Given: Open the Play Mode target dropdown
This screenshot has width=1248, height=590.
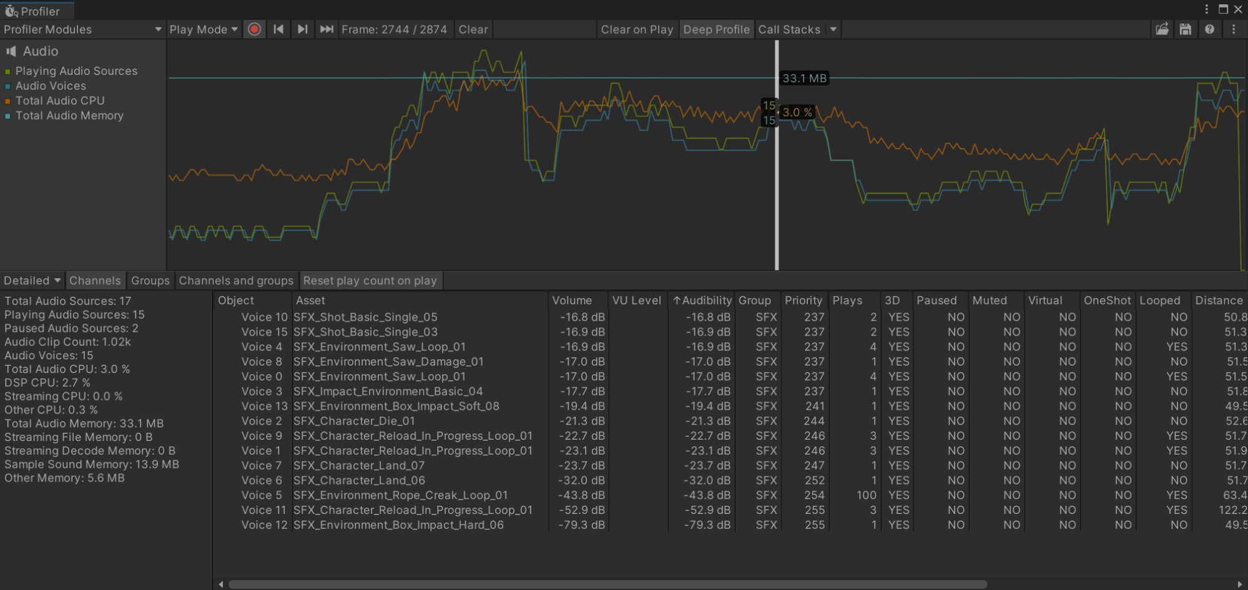Looking at the screenshot, I should [x=204, y=29].
